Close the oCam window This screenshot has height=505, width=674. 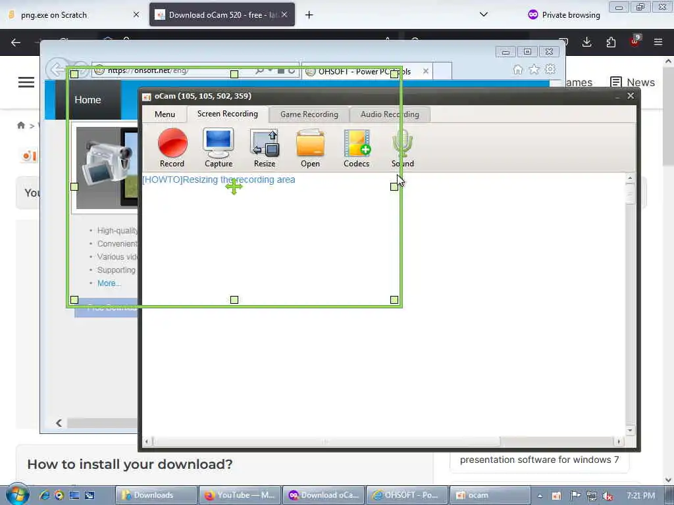point(631,96)
